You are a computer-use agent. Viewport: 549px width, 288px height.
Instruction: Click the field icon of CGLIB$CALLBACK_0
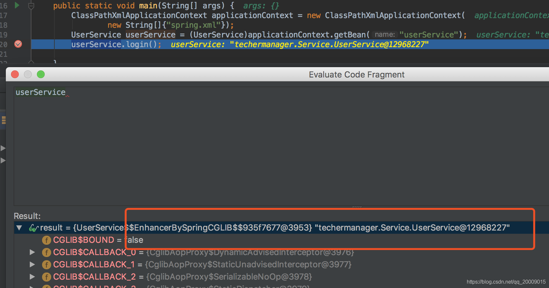coord(47,252)
